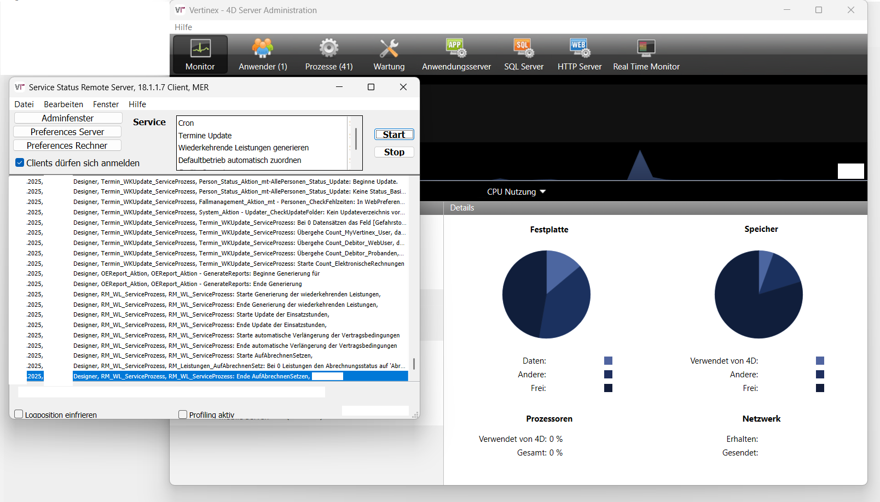Open the Anwender (1) users icon

click(263, 49)
